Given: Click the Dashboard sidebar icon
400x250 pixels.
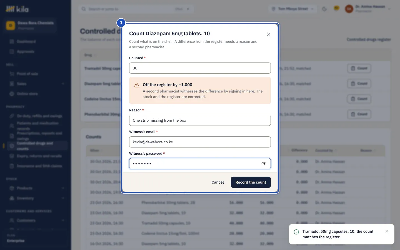Looking at the screenshot, I should (x=12, y=42).
